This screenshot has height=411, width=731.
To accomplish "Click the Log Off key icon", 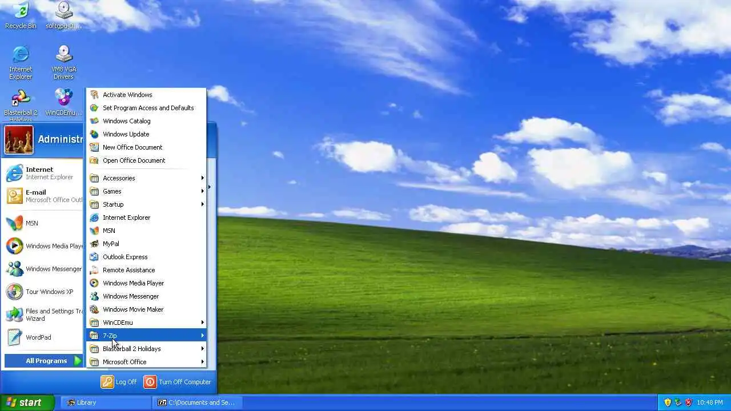I will point(107,382).
